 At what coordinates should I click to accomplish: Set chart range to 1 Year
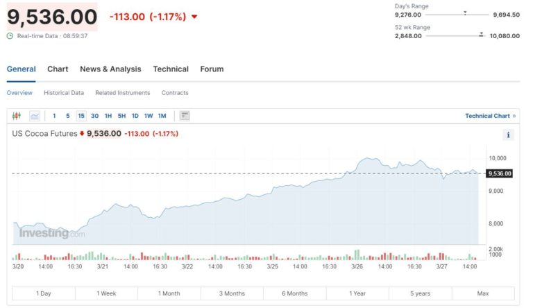tap(357, 293)
